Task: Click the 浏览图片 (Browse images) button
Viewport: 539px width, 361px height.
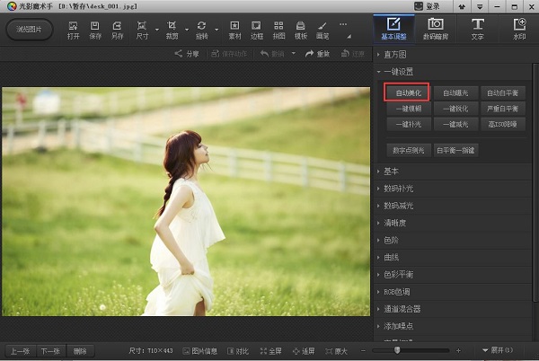Action: point(29,29)
